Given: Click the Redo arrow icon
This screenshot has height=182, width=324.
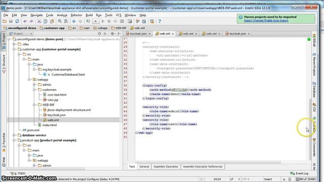Looking at the screenshot, I should [31, 21].
